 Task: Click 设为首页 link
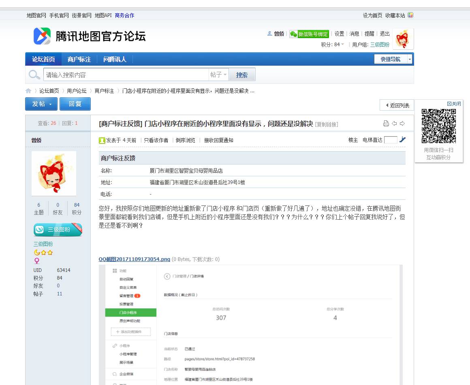pyautogui.click(x=373, y=15)
